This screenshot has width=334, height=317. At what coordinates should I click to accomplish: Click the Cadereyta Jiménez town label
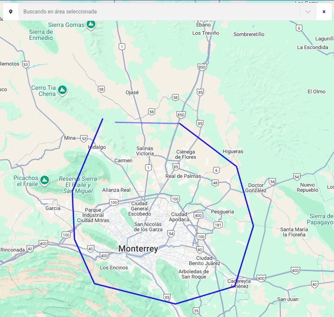click(x=239, y=283)
